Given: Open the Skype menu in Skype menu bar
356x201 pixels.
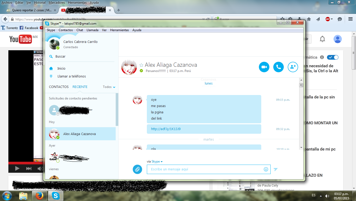Looking at the screenshot, I should coord(51,30).
